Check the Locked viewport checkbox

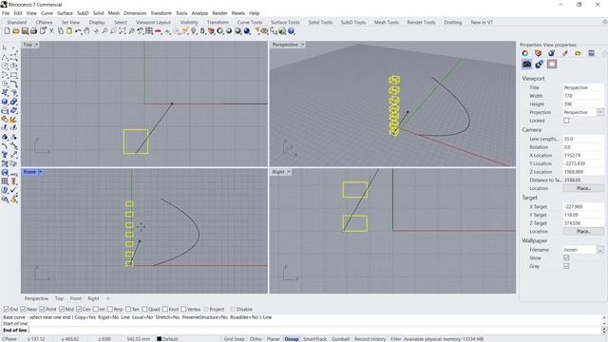566,121
